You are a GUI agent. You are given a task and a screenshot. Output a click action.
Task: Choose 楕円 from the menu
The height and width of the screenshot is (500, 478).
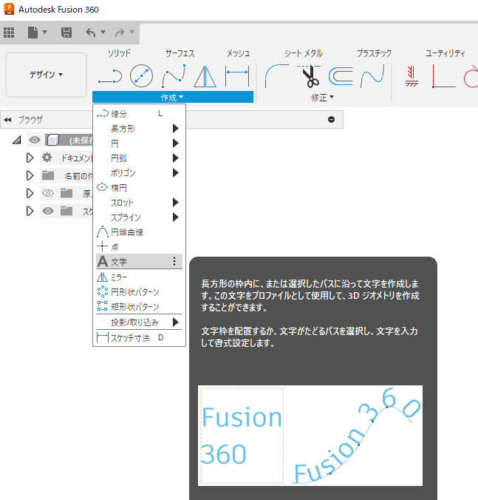click(139, 188)
